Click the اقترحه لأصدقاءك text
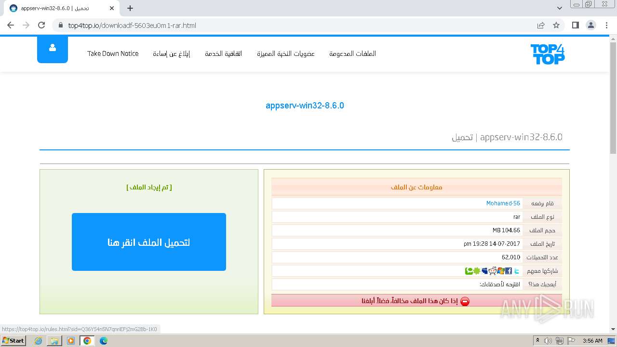The image size is (617, 347). pos(500,284)
